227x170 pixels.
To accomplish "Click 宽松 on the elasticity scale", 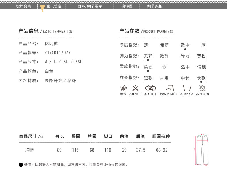I will pyautogui.click(x=201, y=56).
